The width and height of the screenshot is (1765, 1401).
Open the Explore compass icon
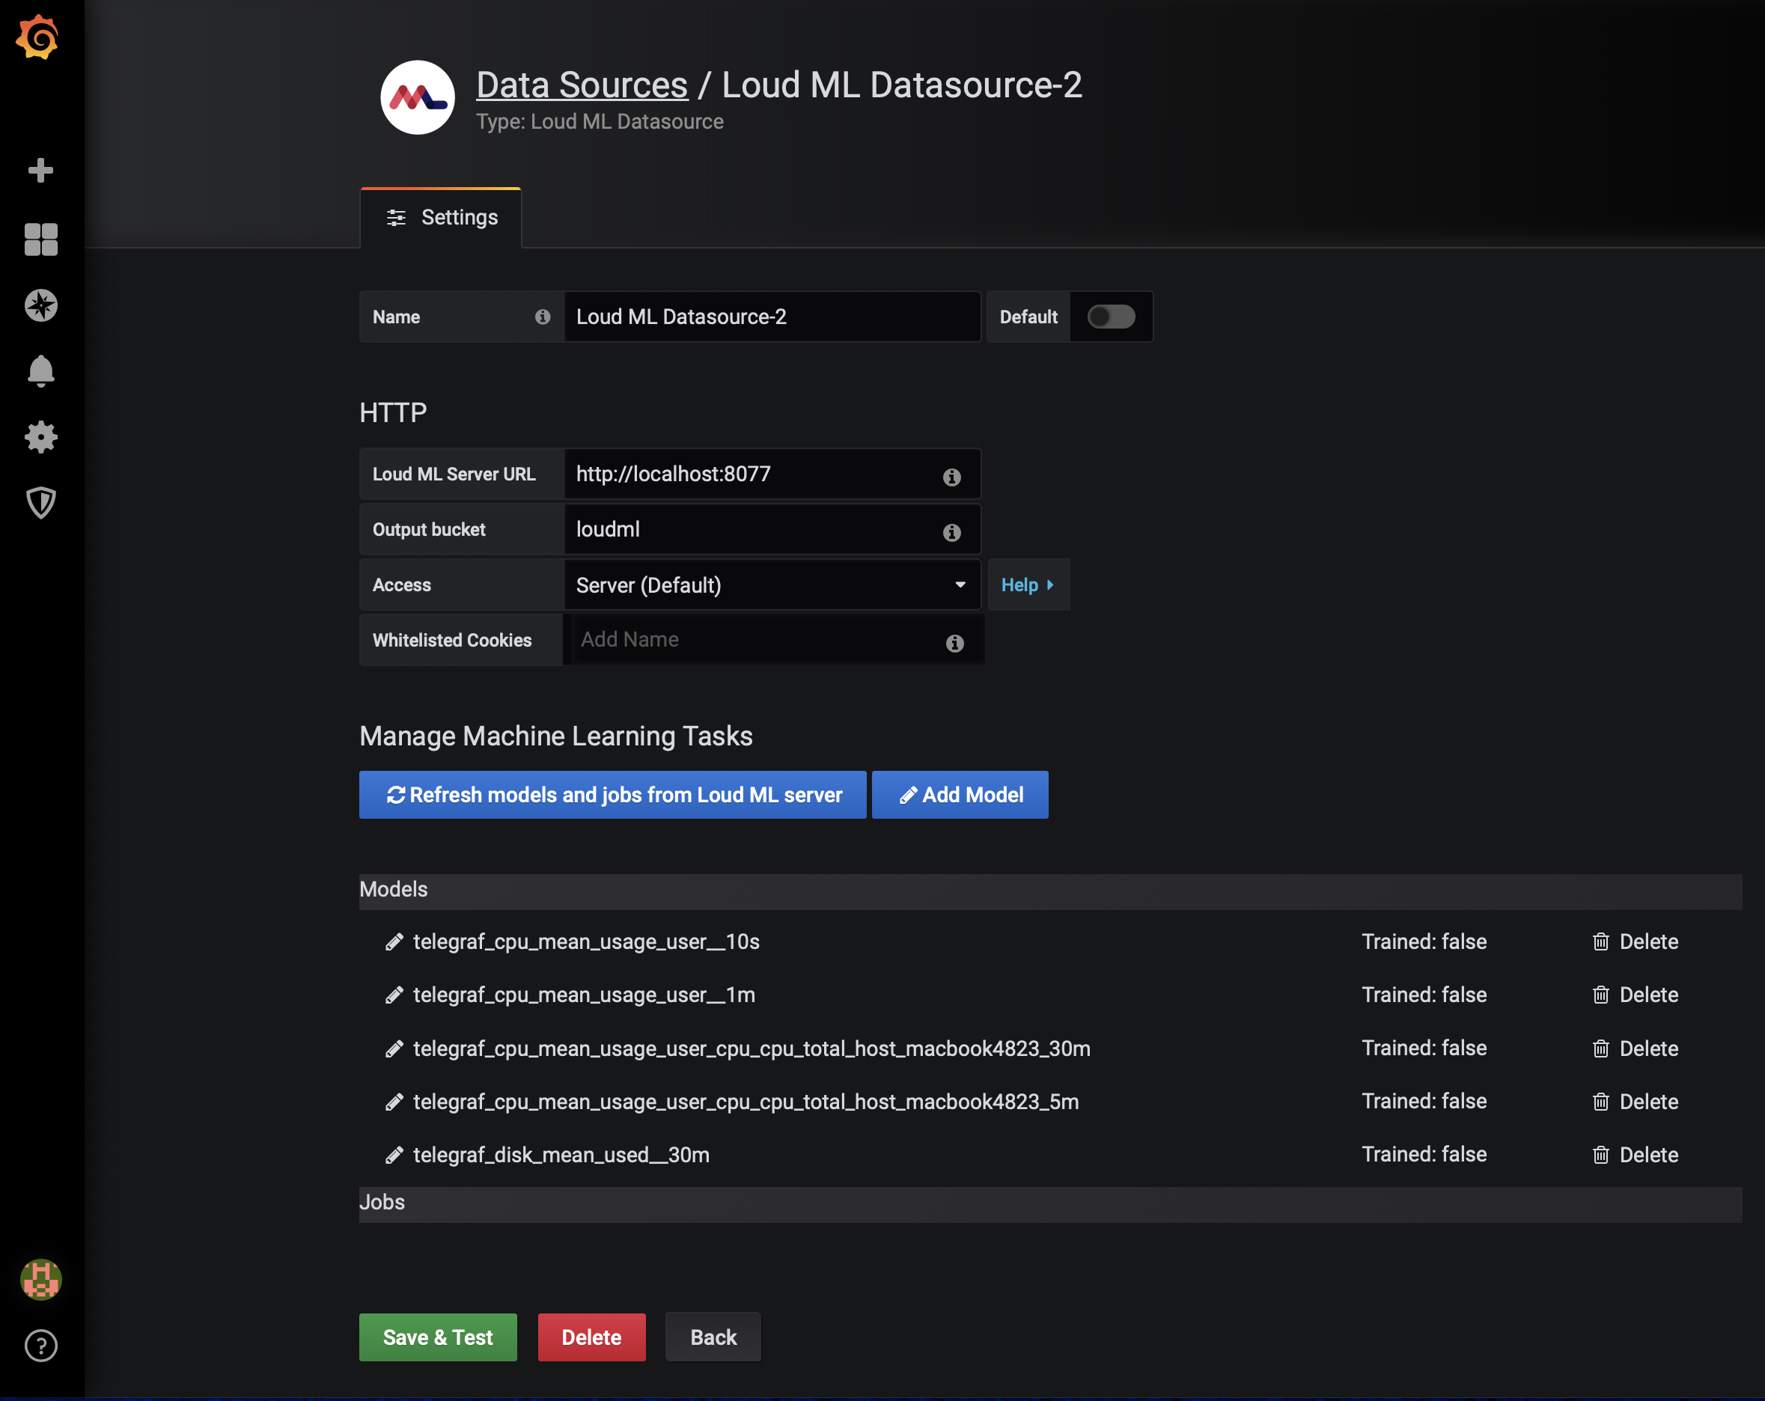pos(40,305)
